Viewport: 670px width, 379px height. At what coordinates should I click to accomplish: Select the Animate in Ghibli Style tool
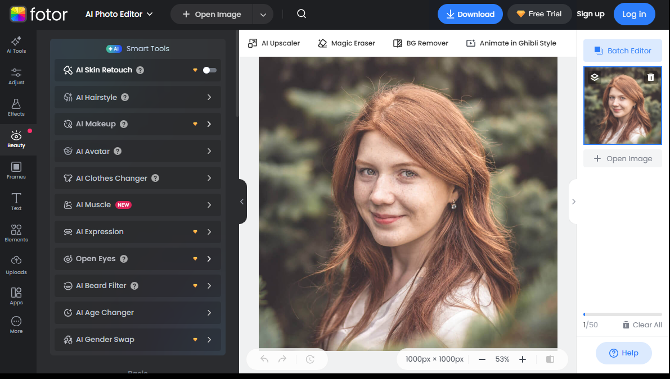(x=511, y=43)
